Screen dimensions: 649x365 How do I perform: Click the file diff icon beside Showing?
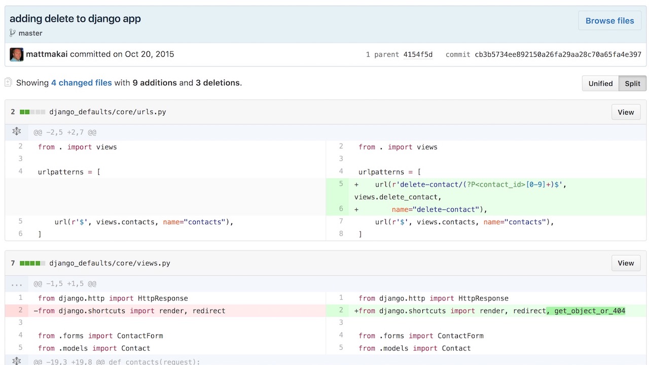coord(8,82)
